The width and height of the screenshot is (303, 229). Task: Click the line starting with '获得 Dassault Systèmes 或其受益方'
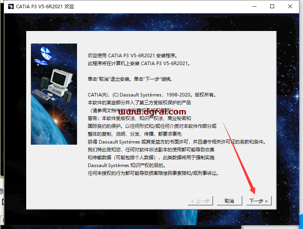point(177,142)
